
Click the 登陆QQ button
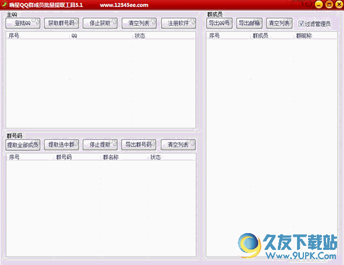click(23, 23)
